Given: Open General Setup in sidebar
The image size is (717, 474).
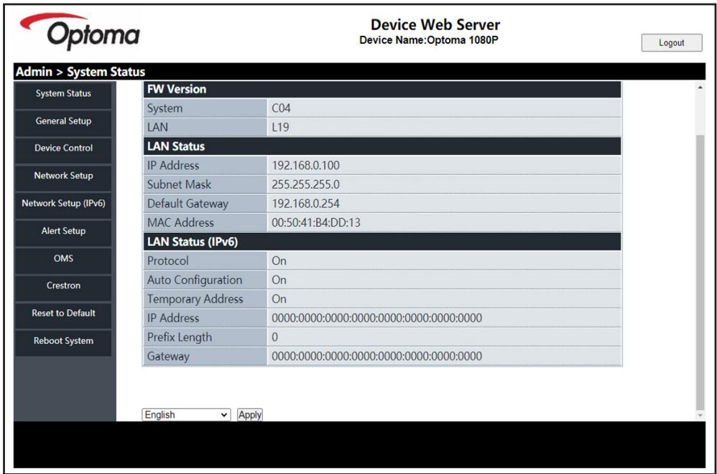Looking at the screenshot, I should pyautogui.click(x=63, y=121).
